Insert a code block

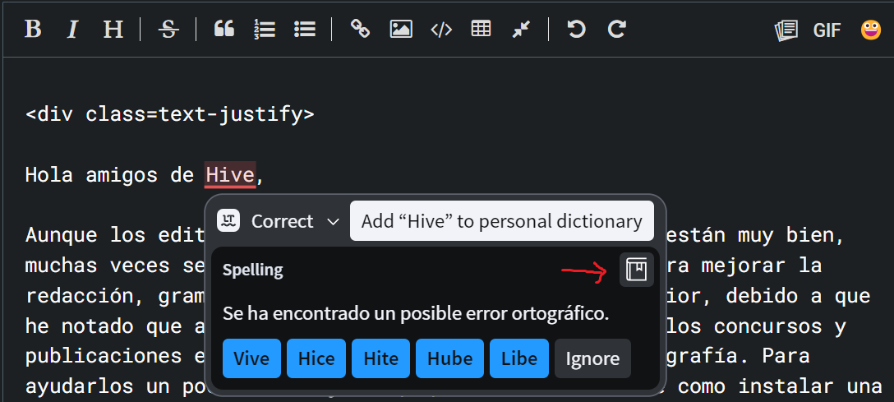click(441, 29)
